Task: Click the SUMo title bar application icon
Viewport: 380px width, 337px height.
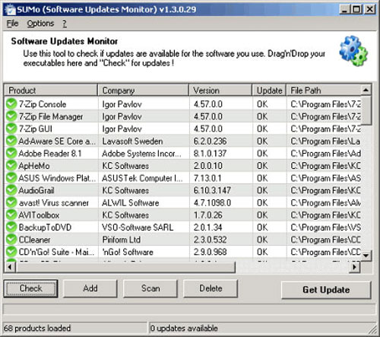Action: pos(10,10)
